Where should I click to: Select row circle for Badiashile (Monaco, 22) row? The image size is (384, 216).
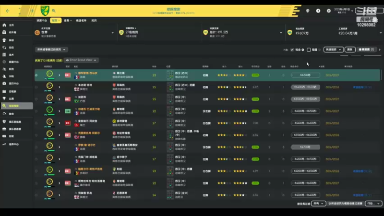(x=36, y=111)
